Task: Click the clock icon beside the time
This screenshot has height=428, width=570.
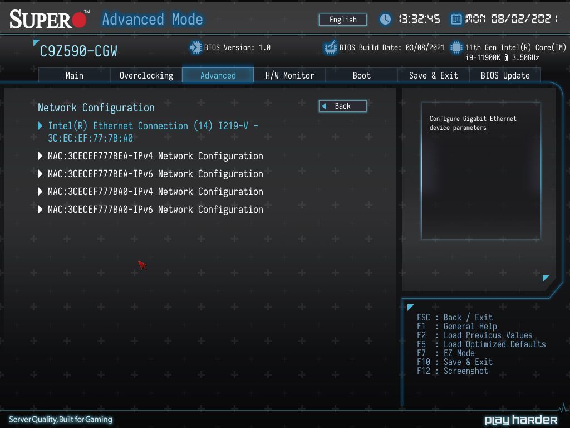Action: pyautogui.click(x=385, y=19)
